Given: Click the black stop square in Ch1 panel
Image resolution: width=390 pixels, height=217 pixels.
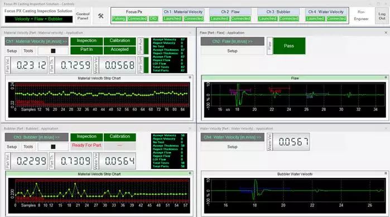Looking at the screenshot, I should click(53, 51).
